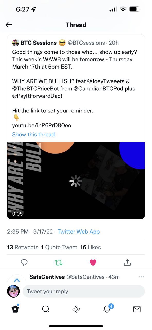Expand the three-dot menu on the SatsCentives reply
Image resolution: width=152 pixels, height=330 pixels.
(x=141, y=277)
